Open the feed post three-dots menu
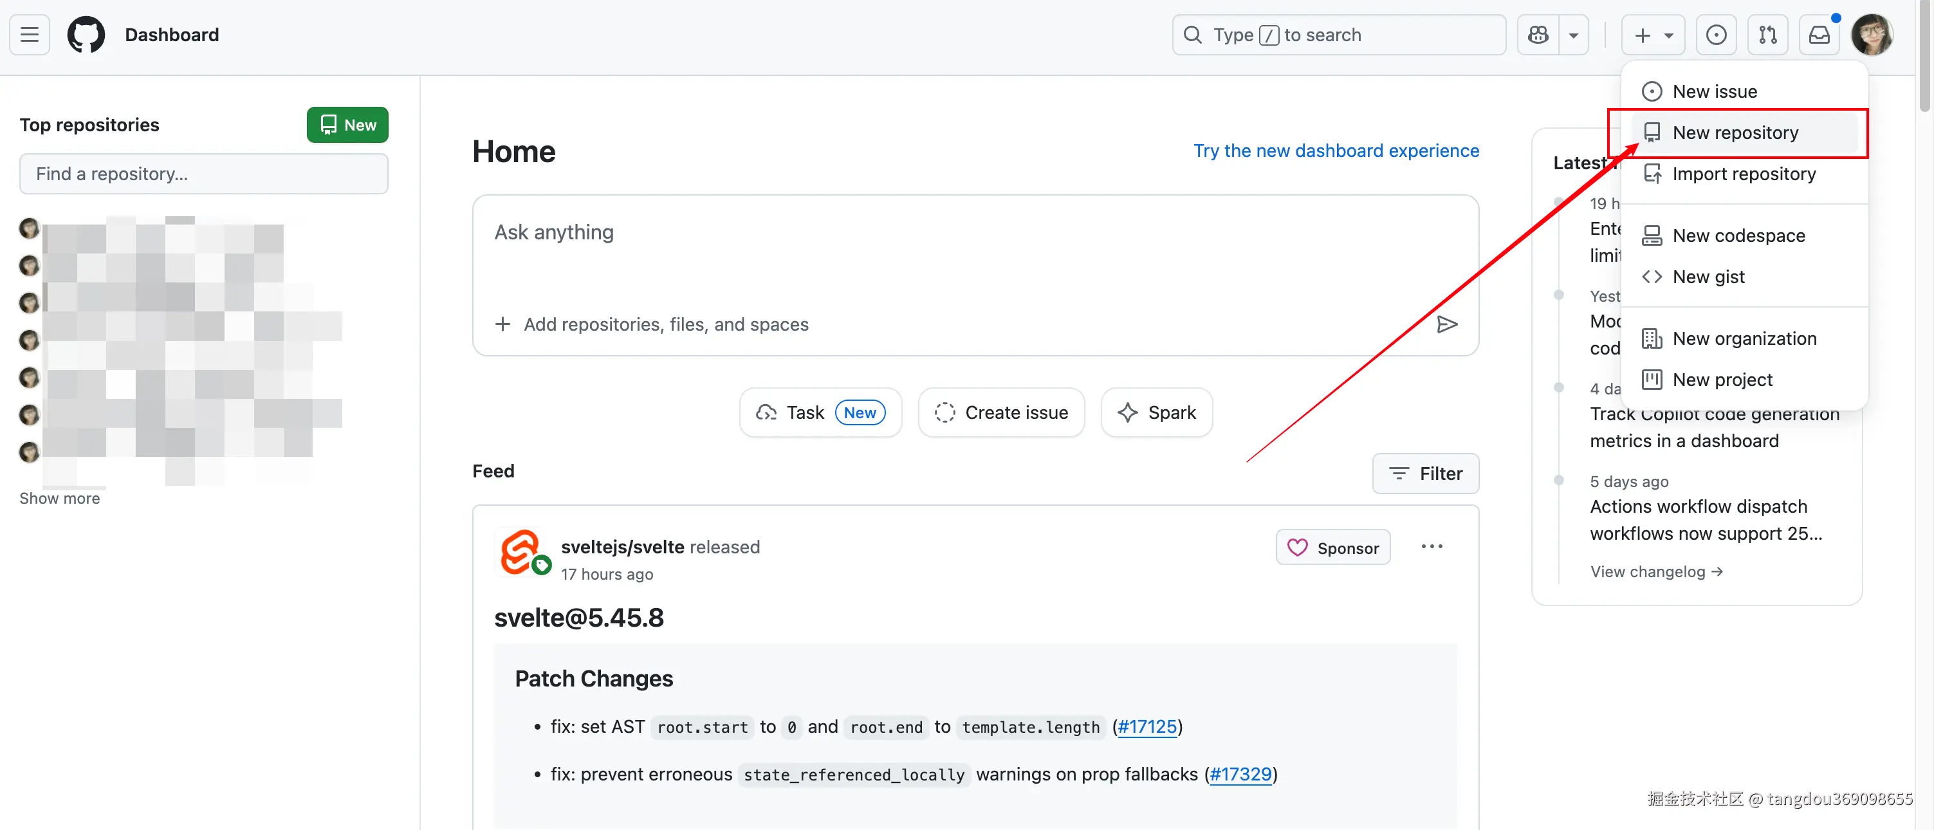Image resolution: width=1934 pixels, height=830 pixels. pos(1432,546)
